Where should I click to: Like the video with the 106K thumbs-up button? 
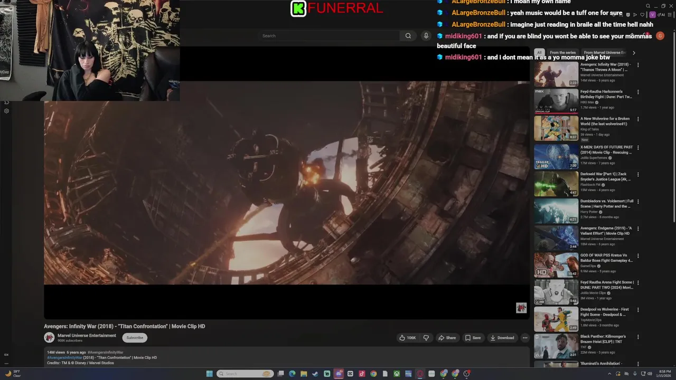tap(408, 338)
